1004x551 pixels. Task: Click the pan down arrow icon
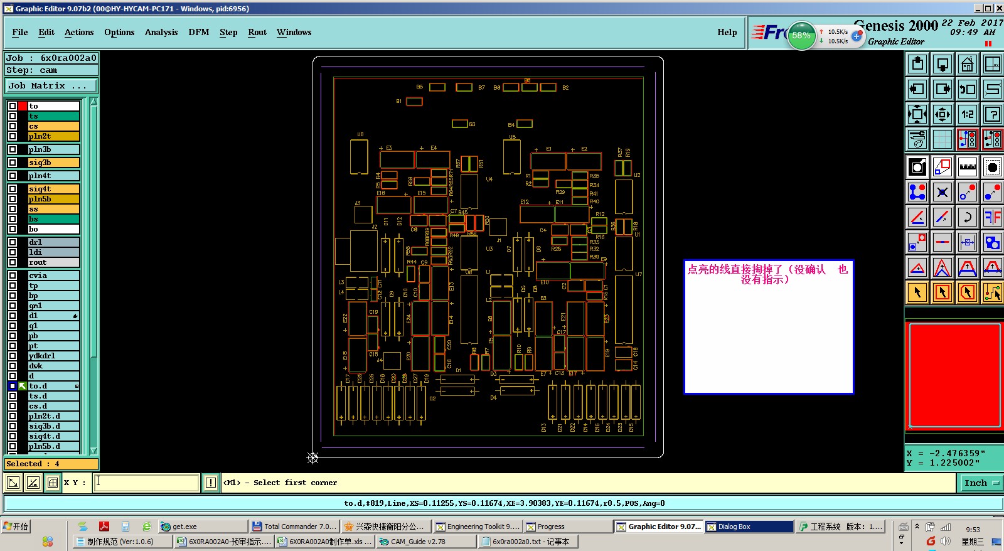[x=943, y=64]
